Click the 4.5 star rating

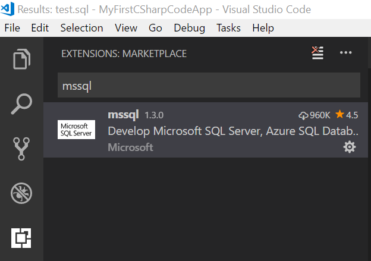(347, 115)
